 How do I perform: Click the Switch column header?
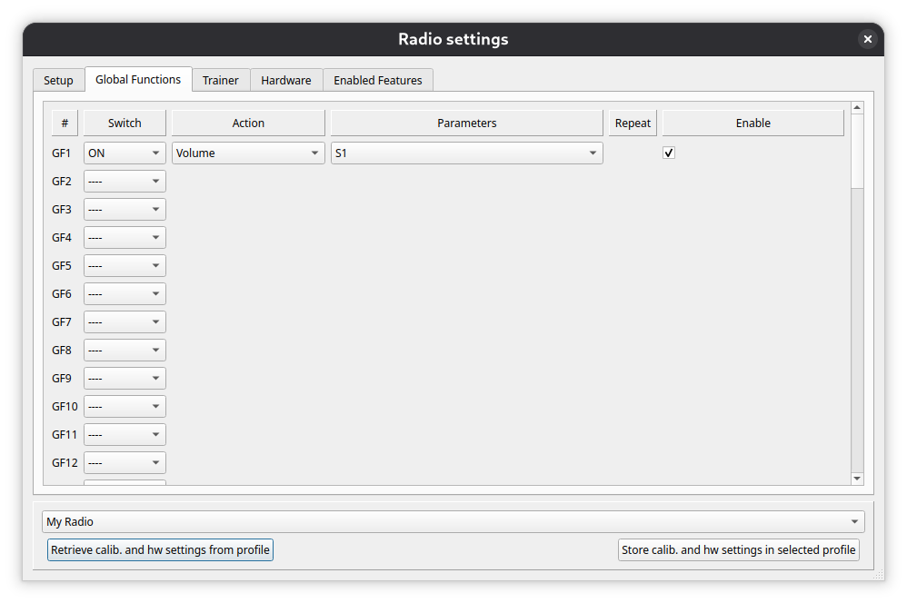pos(125,124)
